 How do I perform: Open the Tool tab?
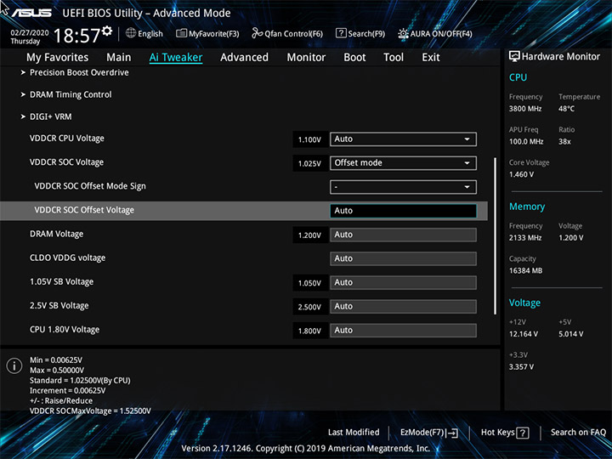pyautogui.click(x=394, y=58)
